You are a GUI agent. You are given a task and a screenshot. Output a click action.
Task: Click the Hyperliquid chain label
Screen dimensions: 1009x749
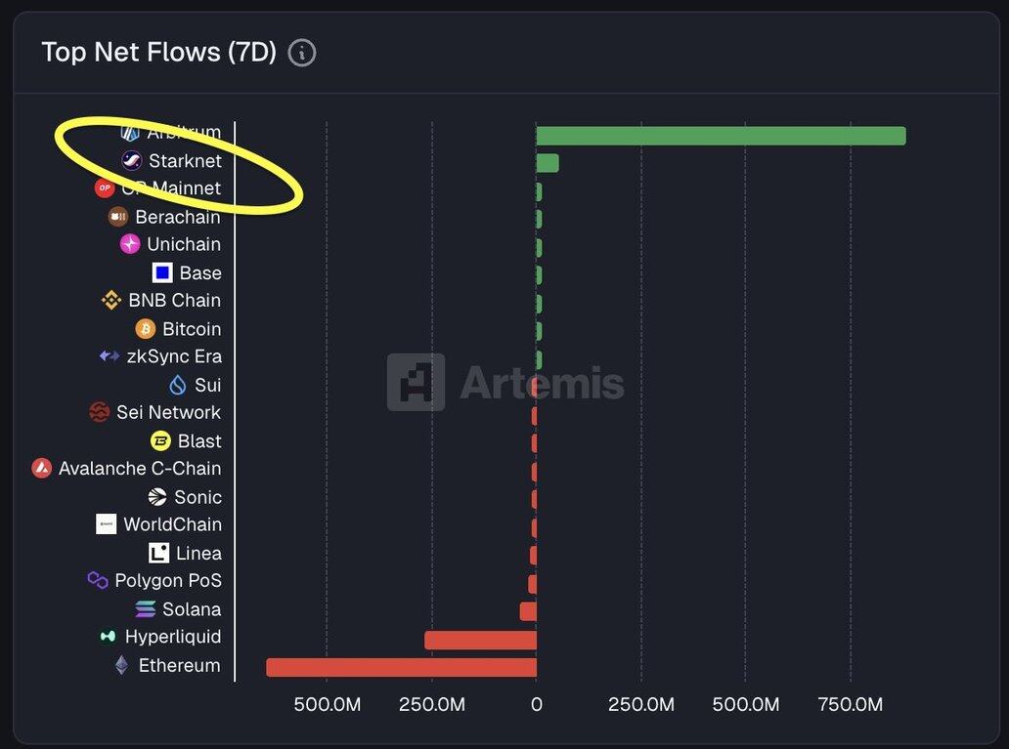(173, 637)
